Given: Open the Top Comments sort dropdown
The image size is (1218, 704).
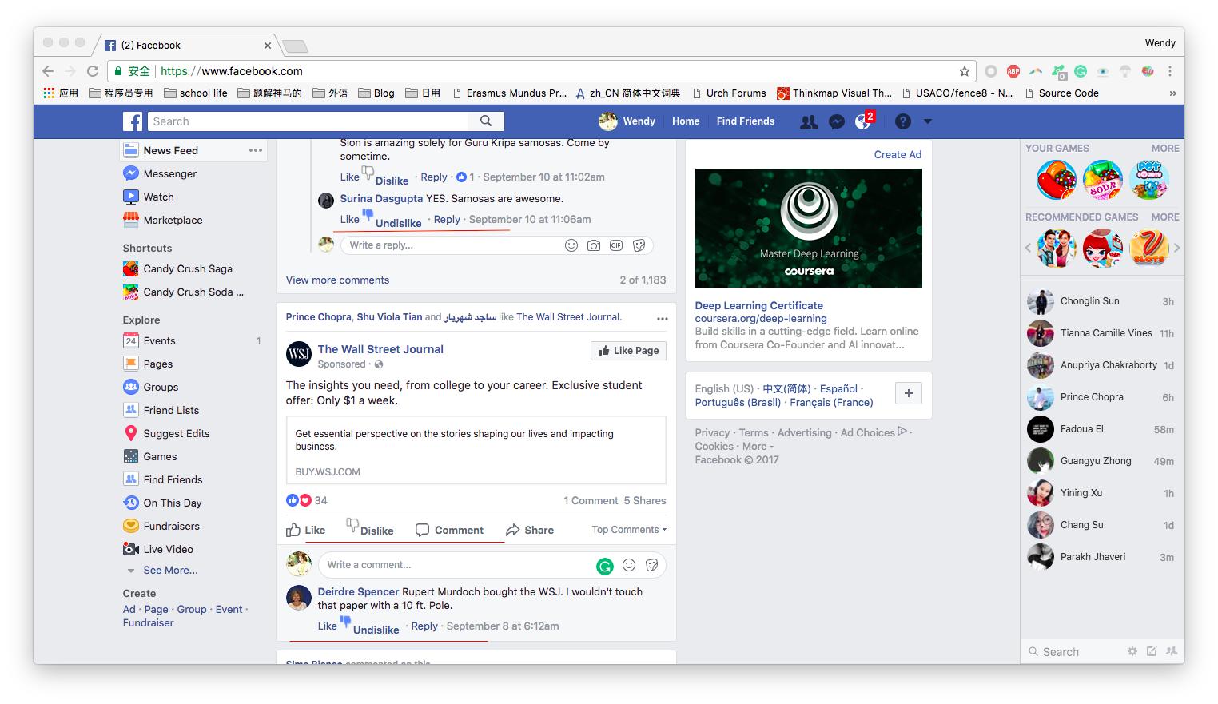Looking at the screenshot, I should point(629,530).
